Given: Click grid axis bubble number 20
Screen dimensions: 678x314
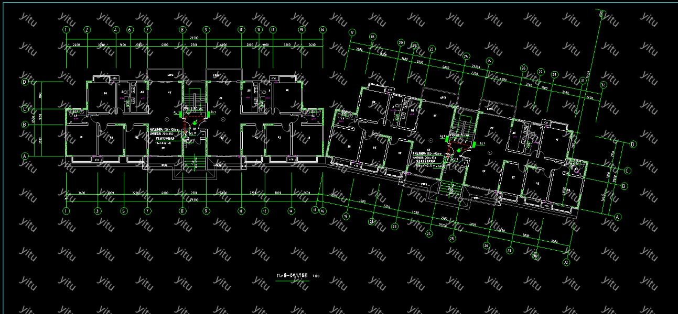Looking at the screenshot, I should pyautogui.click(x=401, y=43).
